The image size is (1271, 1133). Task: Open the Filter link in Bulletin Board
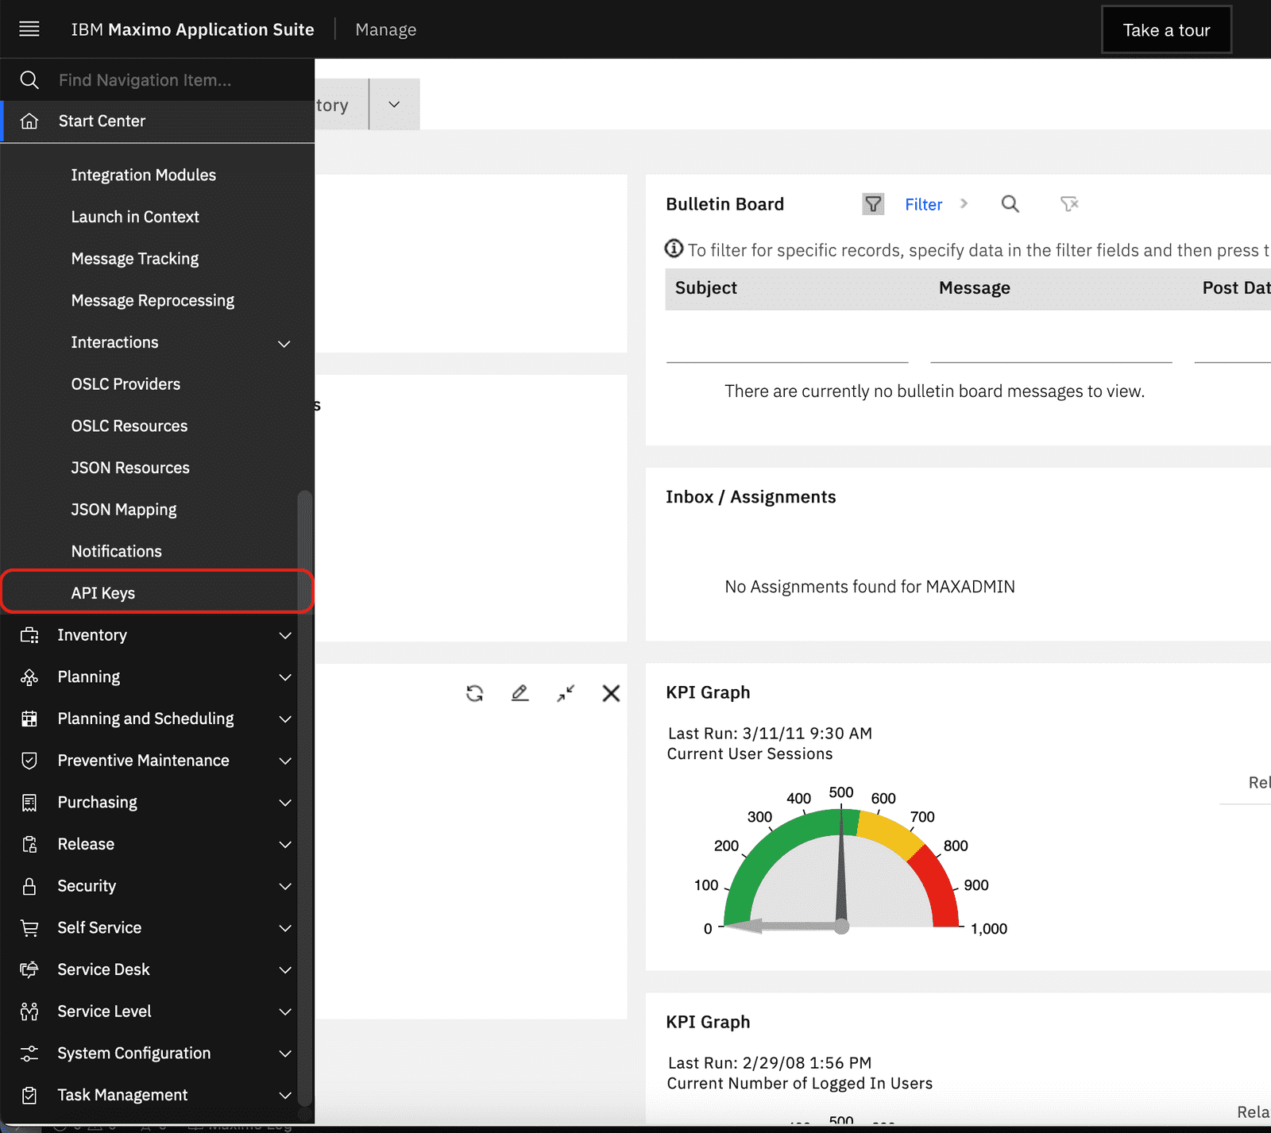pos(923,204)
